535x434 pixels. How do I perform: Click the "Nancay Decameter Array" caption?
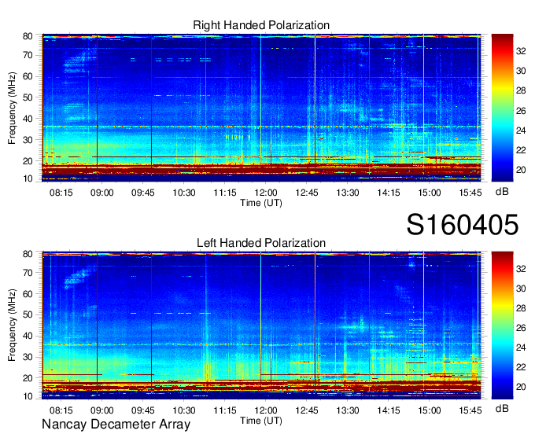[116, 425]
